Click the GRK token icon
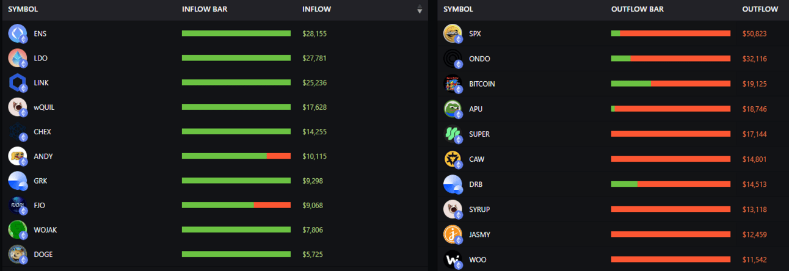The height and width of the screenshot is (271, 789). point(17,181)
